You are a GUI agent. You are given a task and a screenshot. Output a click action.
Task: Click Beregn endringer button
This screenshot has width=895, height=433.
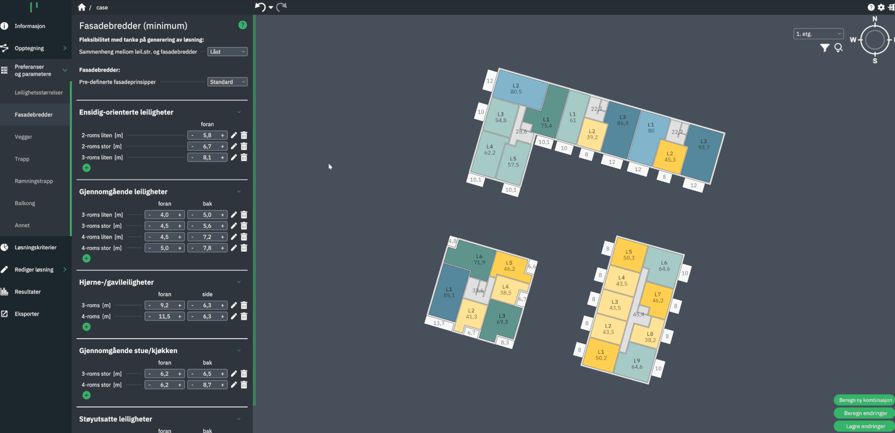[x=865, y=413]
